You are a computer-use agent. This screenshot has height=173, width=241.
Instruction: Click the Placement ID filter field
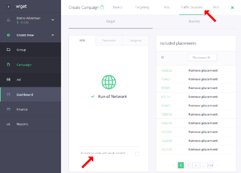click(x=203, y=57)
